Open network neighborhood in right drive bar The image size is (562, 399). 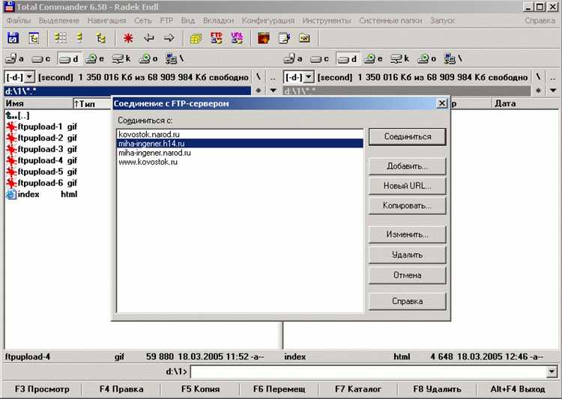pos(453,58)
